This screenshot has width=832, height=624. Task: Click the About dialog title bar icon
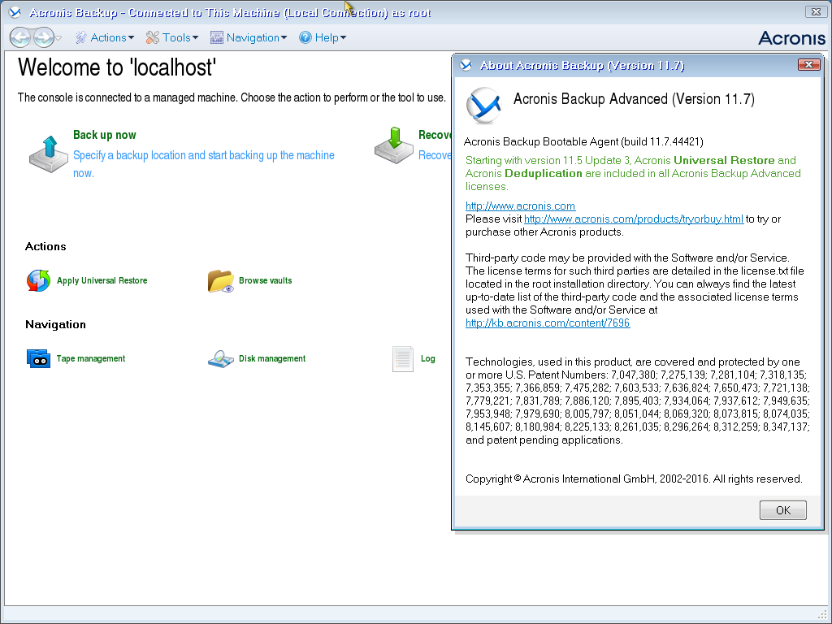pyautogui.click(x=466, y=65)
